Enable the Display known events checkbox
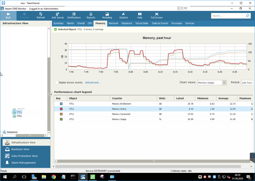The image size is (255, 181). click(x=57, y=83)
